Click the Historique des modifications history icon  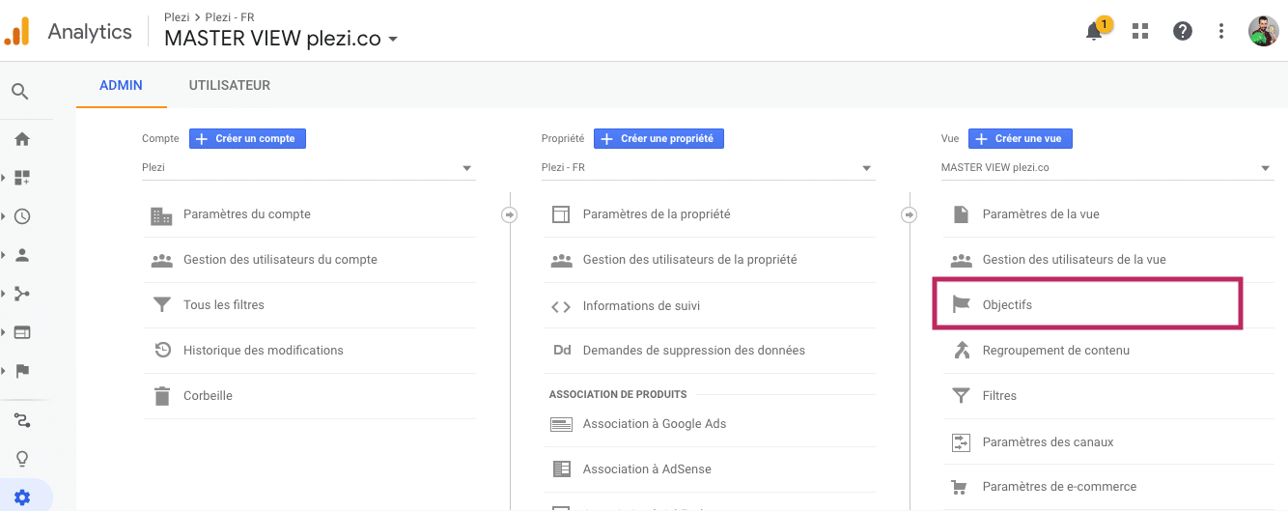coord(162,351)
